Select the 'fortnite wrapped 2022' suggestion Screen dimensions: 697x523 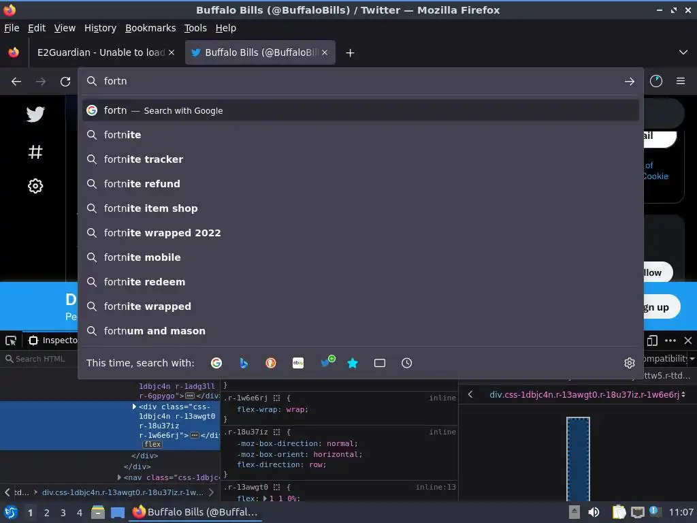(361, 233)
